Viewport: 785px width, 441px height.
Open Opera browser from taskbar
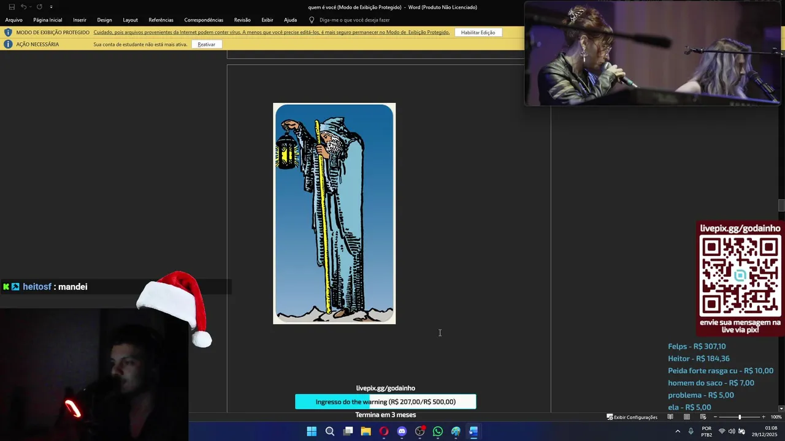click(x=384, y=431)
